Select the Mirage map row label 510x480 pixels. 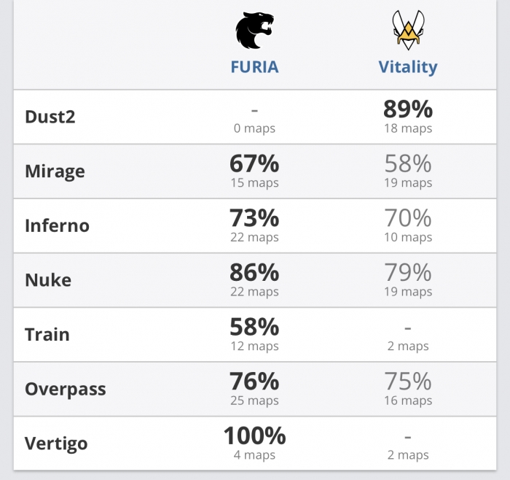point(55,171)
